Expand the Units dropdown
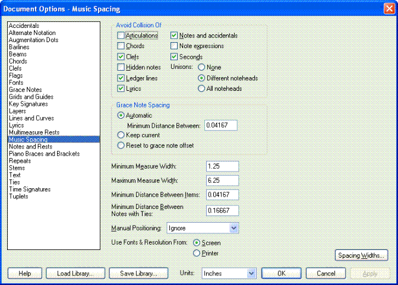398x285 pixels. click(x=251, y=274)
